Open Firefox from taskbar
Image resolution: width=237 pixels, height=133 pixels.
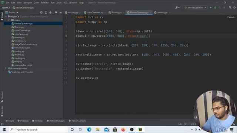click(x=123, y=130)
